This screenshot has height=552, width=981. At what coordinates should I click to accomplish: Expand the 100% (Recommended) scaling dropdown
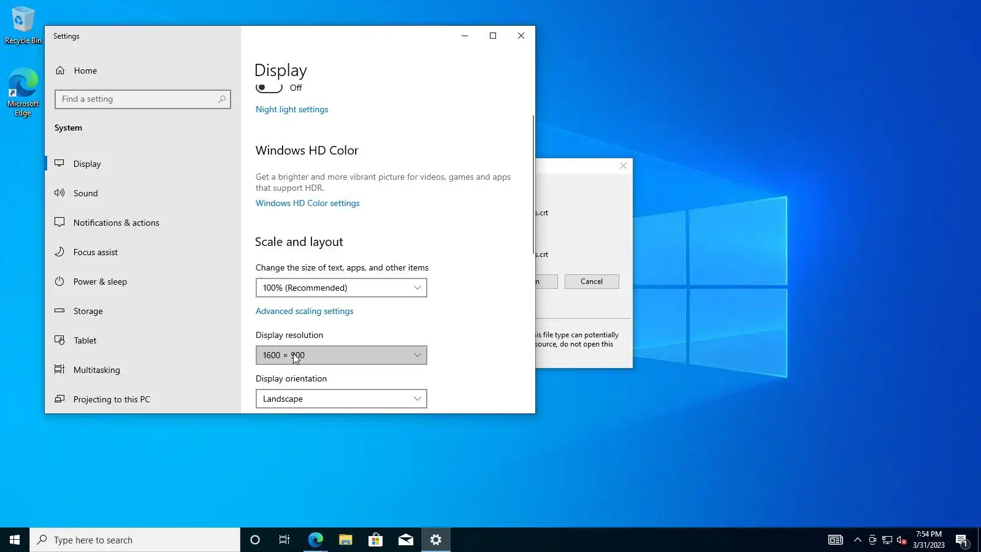342,288
